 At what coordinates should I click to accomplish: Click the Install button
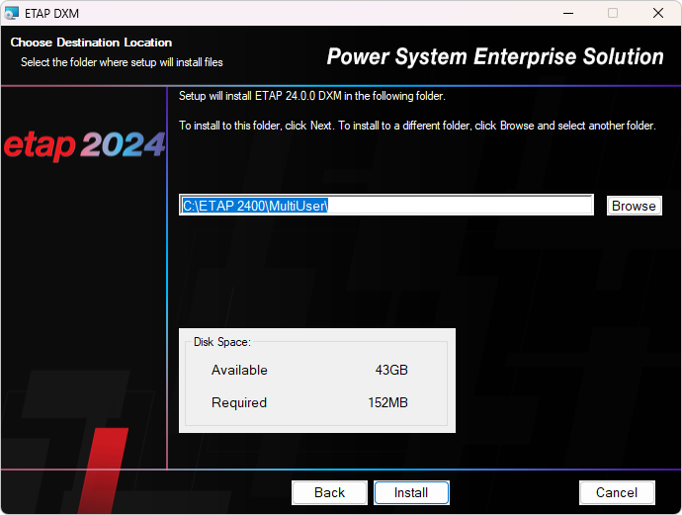(411, 492)
